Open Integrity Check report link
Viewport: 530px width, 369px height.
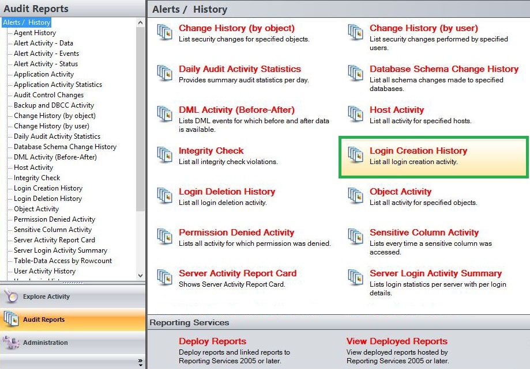click(211, 150)
